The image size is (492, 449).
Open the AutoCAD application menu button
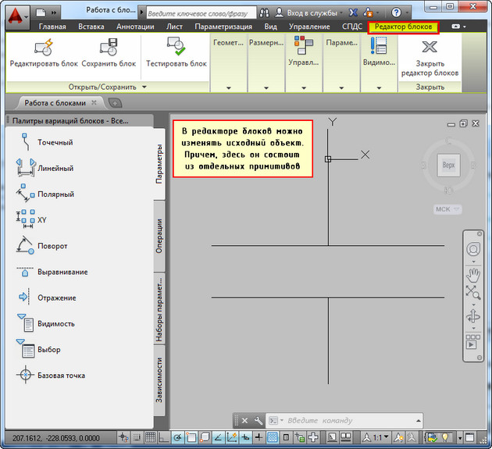point(17,16)
